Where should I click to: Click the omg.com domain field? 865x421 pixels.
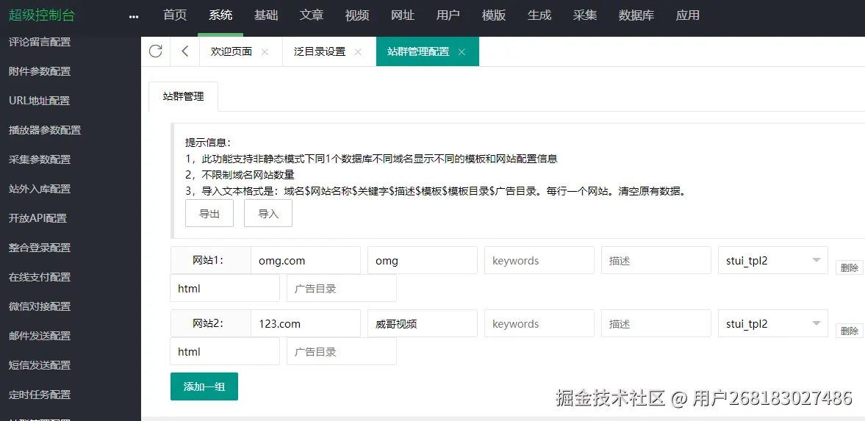(306, 260)
